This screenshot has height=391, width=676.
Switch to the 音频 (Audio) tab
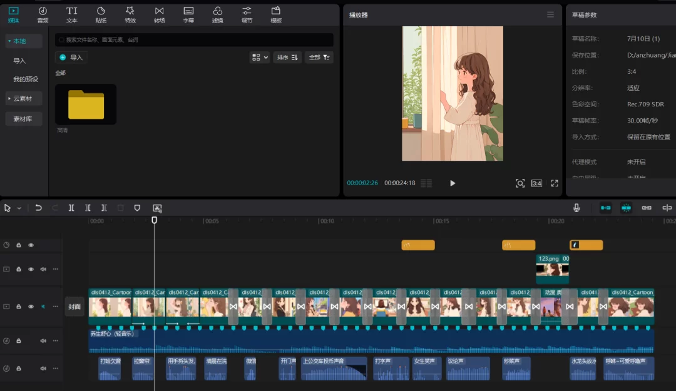[43, 14]
